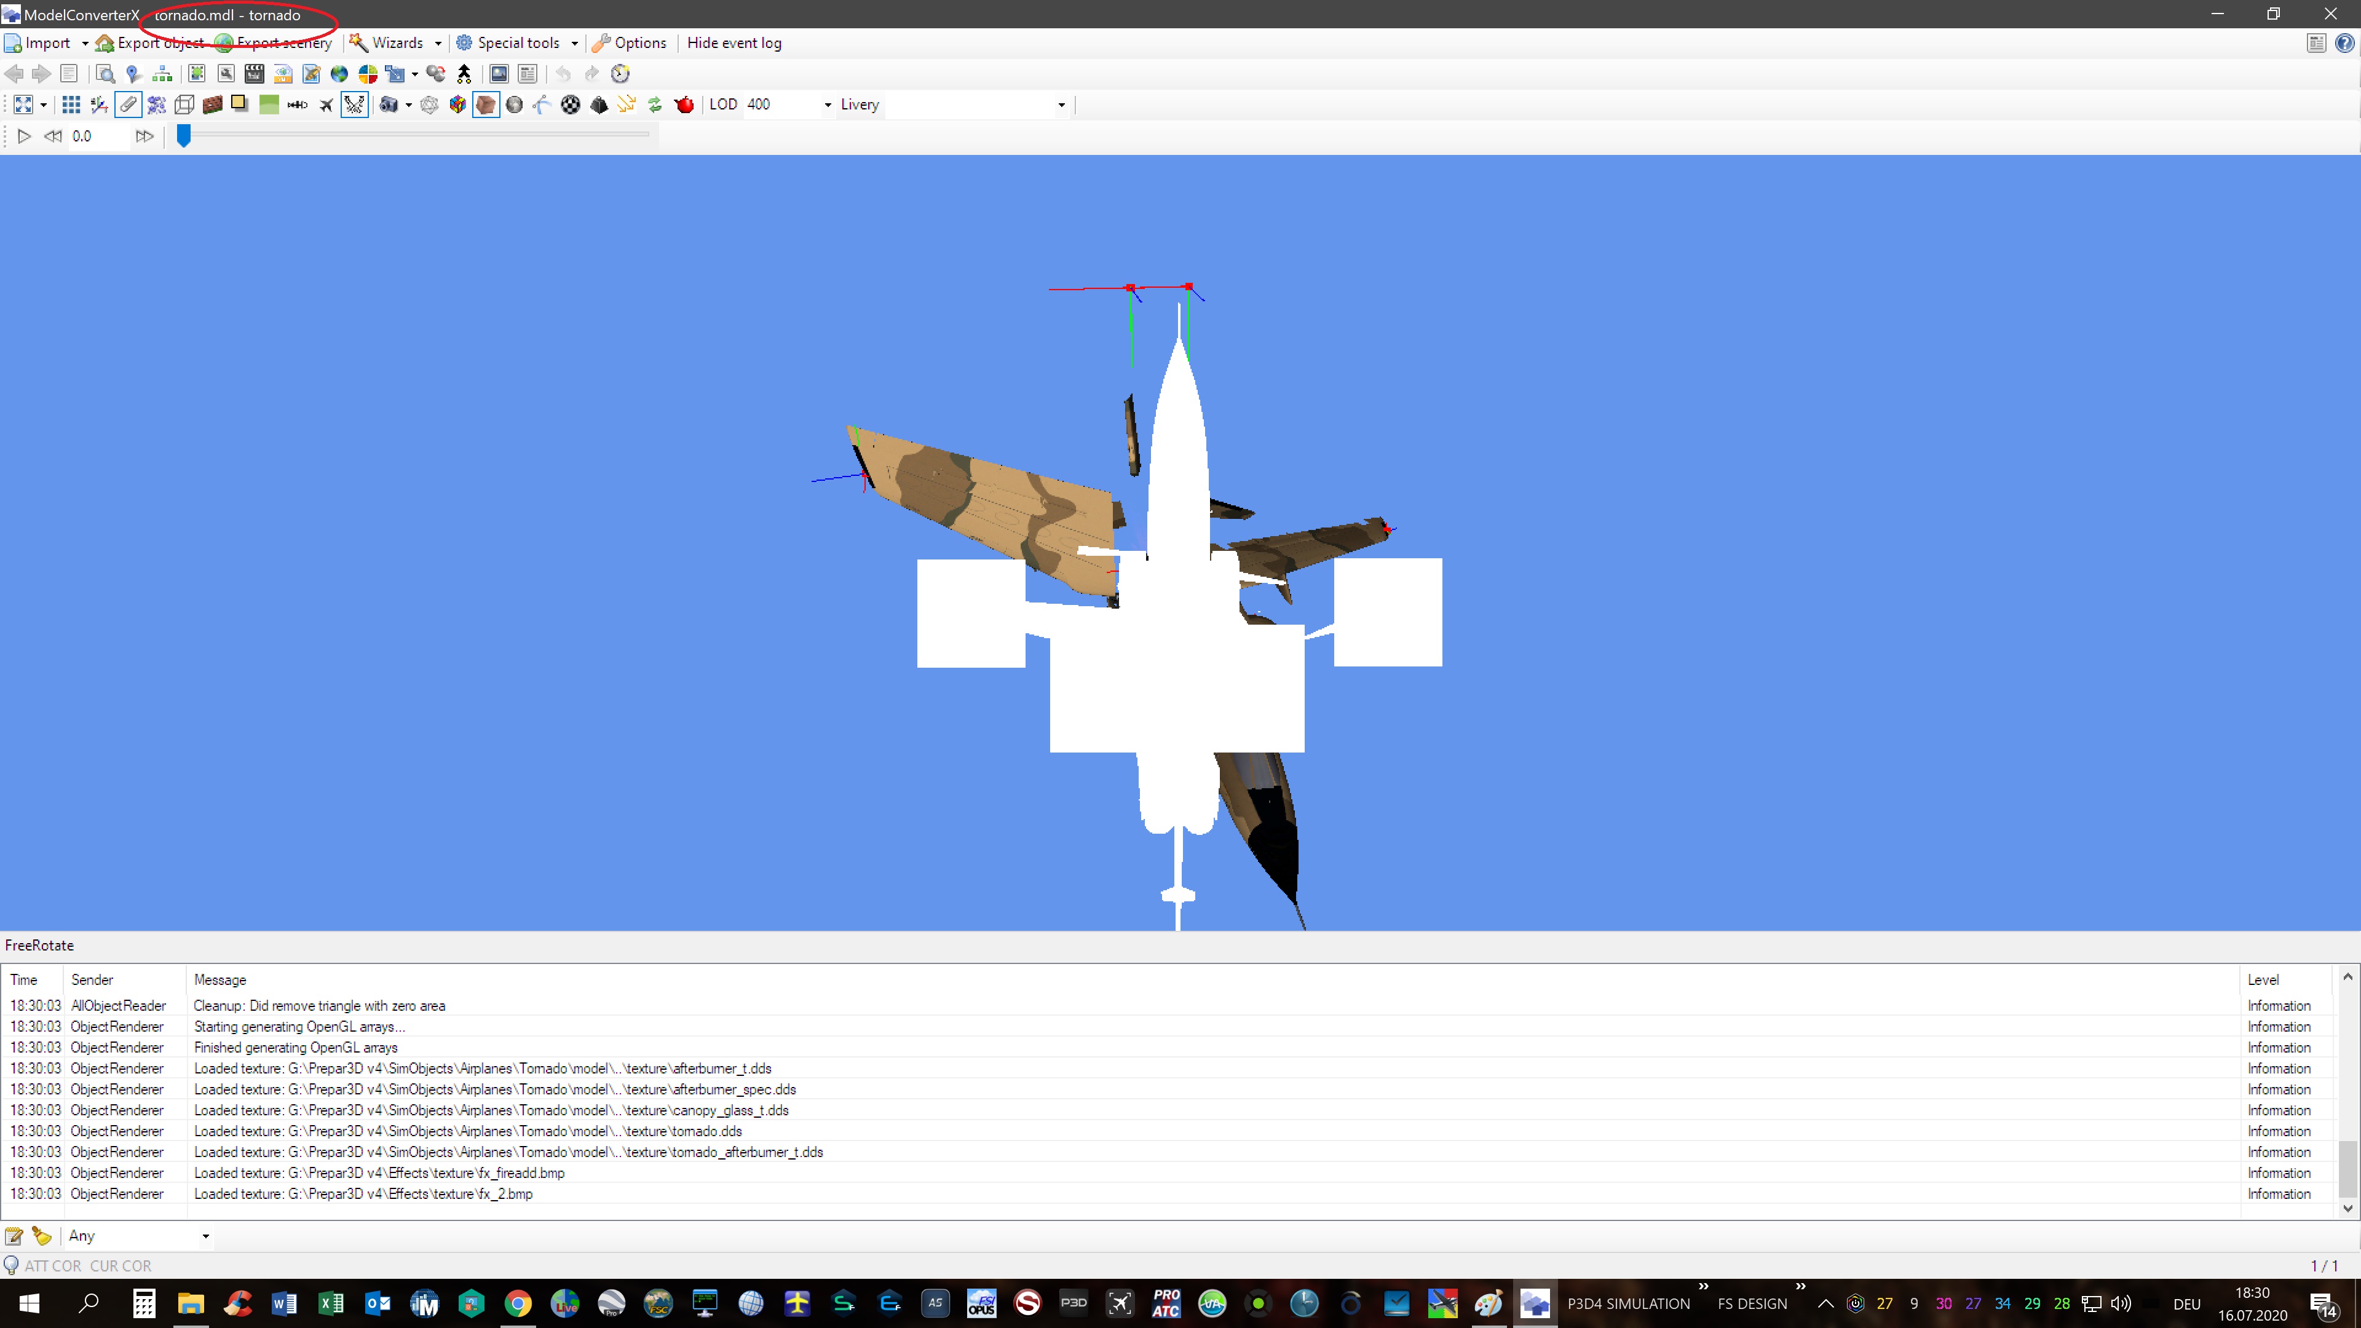The image size is (2361, 1328).
Task: Click the globe placement icon
Action: coord(339,74)
